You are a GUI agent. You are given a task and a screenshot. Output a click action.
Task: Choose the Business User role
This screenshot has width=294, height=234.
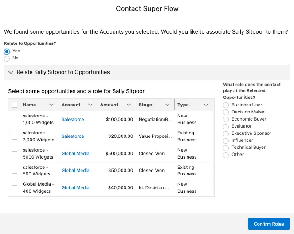(226, 105)
